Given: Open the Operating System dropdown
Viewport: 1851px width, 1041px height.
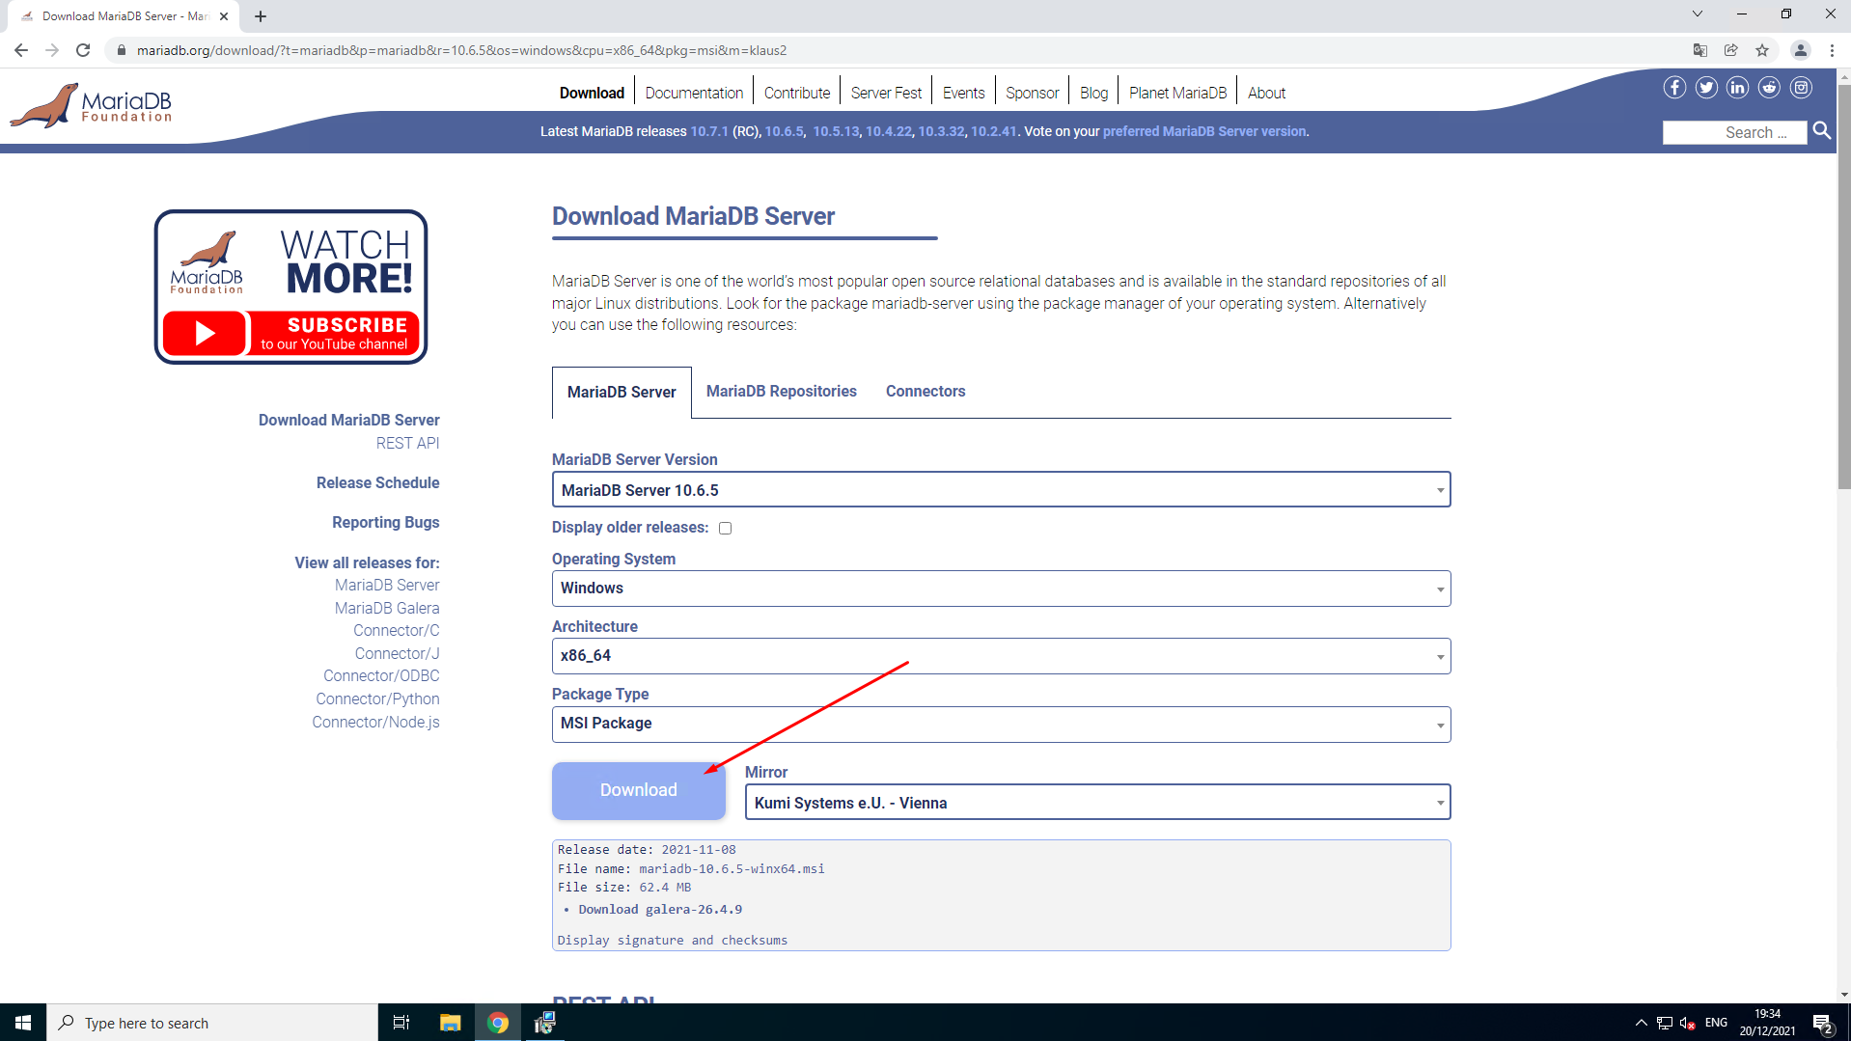Looking at the screenshot, I should tap(1001, 589).
